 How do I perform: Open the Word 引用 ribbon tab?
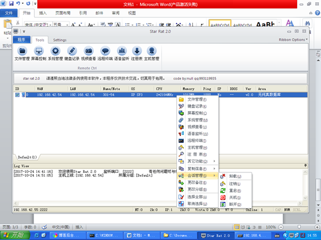coord(83,13)
